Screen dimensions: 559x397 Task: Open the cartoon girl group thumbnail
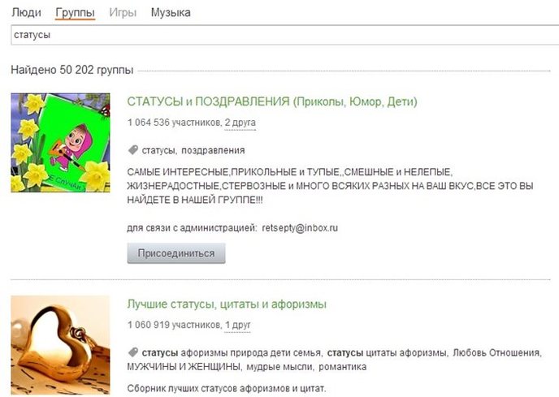(x=61, y=143)
